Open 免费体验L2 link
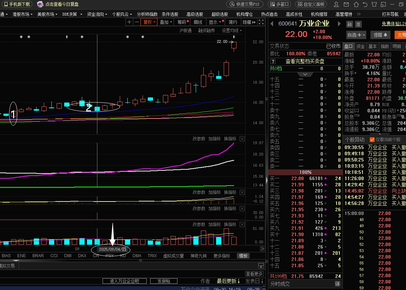This screenshot has height=290, width=406. coord(394,24)
